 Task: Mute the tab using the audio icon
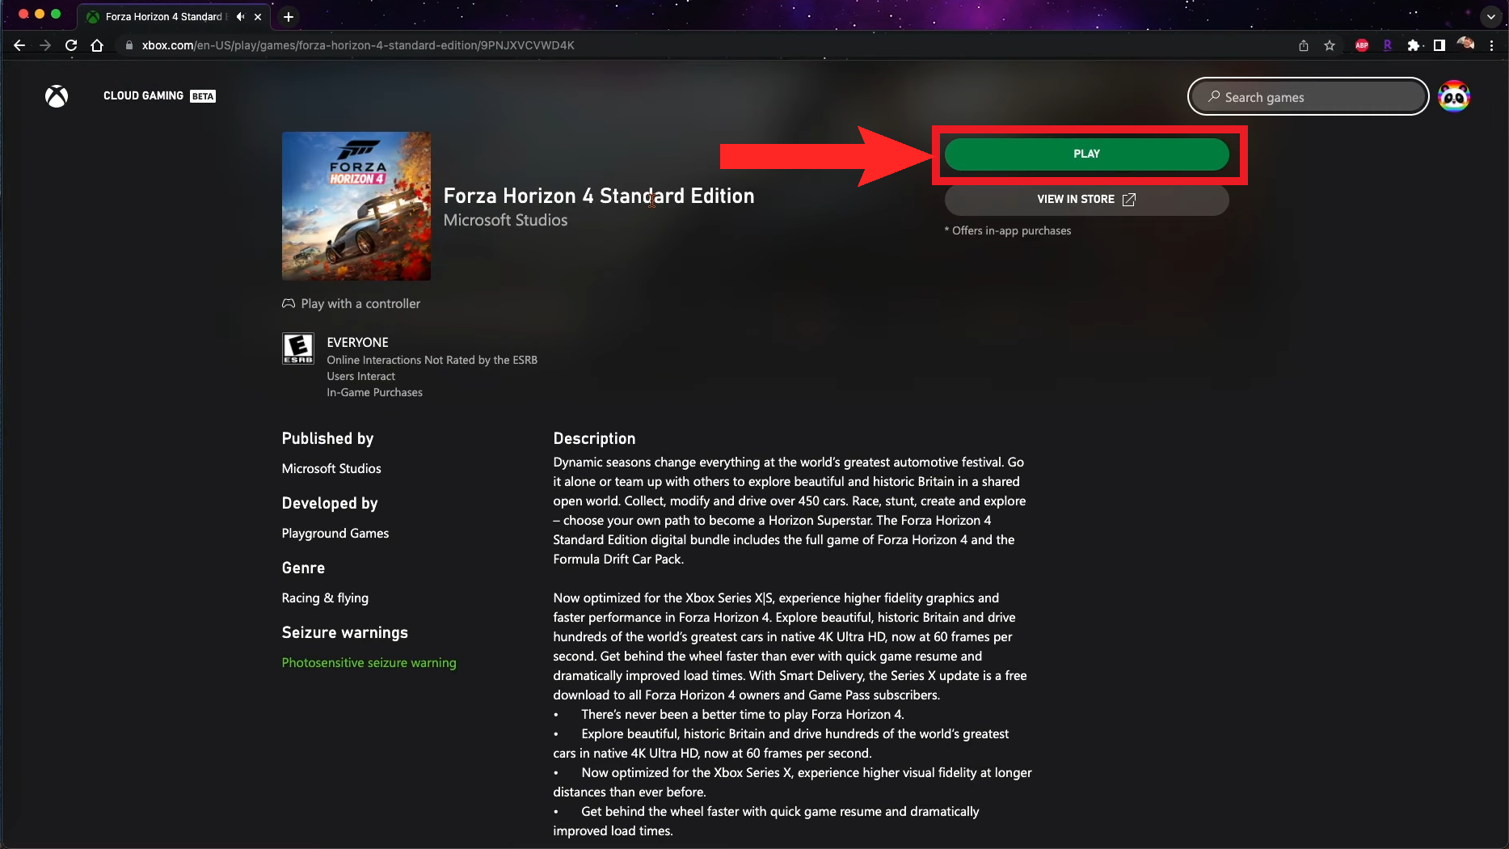pos(240,16)
